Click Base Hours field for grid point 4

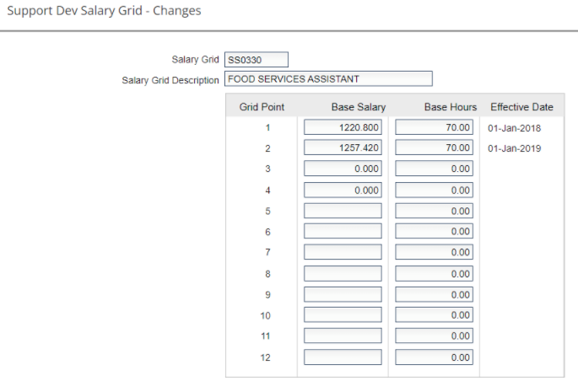pos(434,190)
